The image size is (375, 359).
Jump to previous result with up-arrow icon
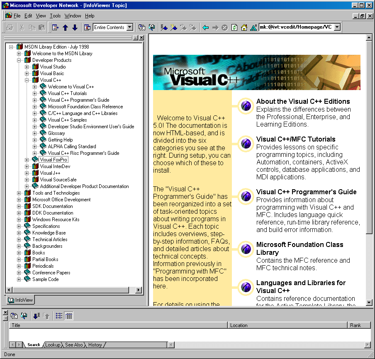46,316
